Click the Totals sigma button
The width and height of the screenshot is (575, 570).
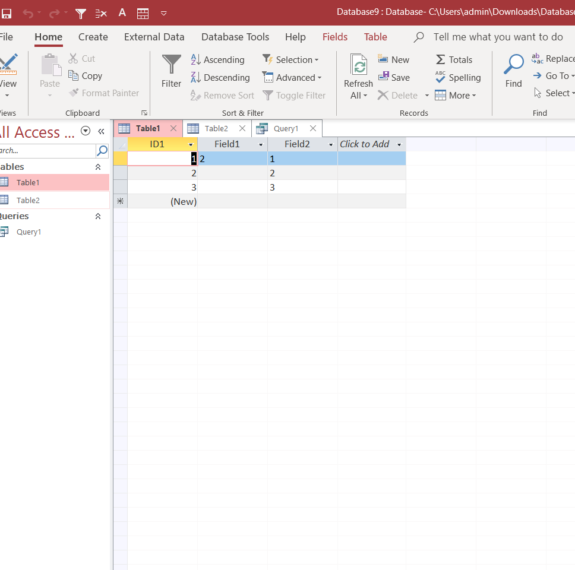point(454,60)
